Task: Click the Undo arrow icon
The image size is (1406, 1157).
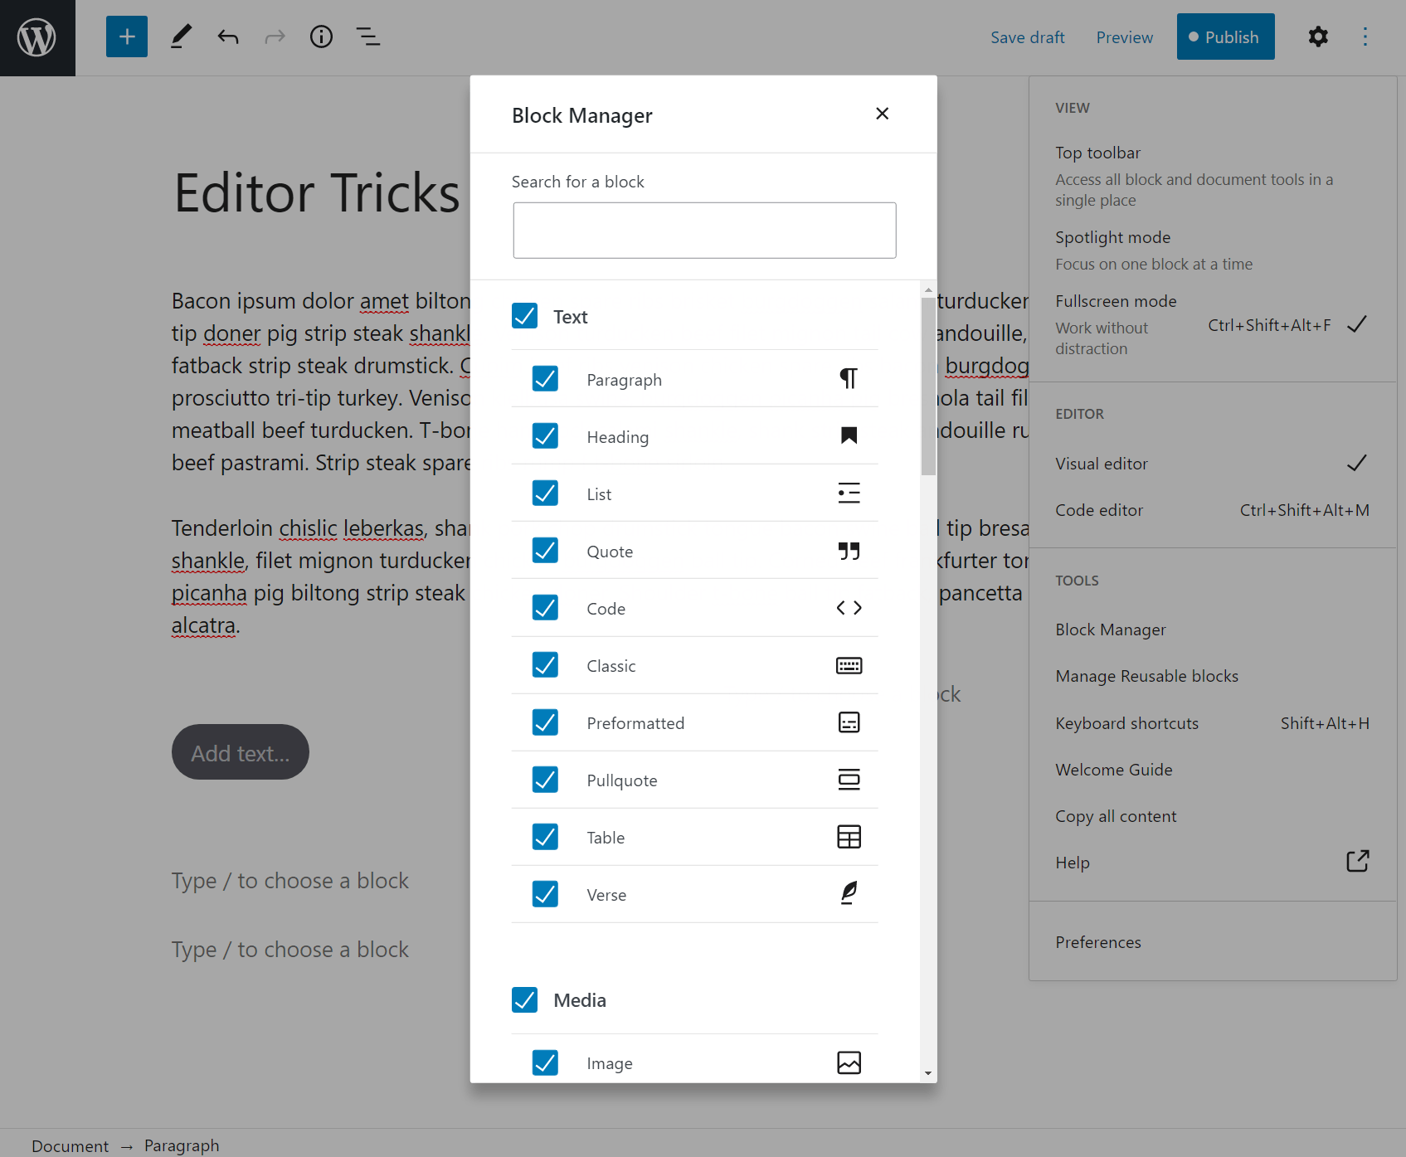Action: click(x=227, y=36)
